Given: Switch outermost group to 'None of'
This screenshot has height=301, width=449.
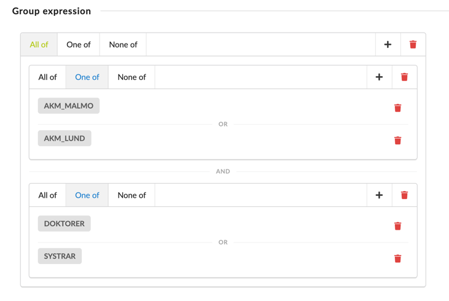Looking at the screenshot, I should pyautogui.click(x=123, y=44).
